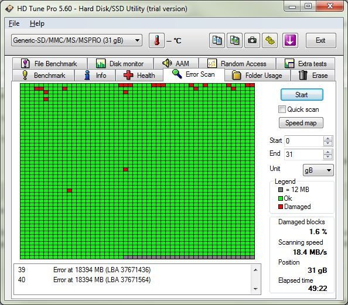Screen dimensions: 348x305
Task: Click the thermometer temperature icon
Action: pyautogui.click(x=156, y=40)
